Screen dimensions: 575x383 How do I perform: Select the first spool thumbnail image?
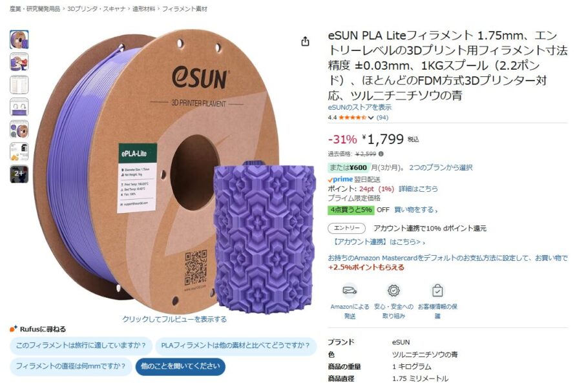[19, 39]
